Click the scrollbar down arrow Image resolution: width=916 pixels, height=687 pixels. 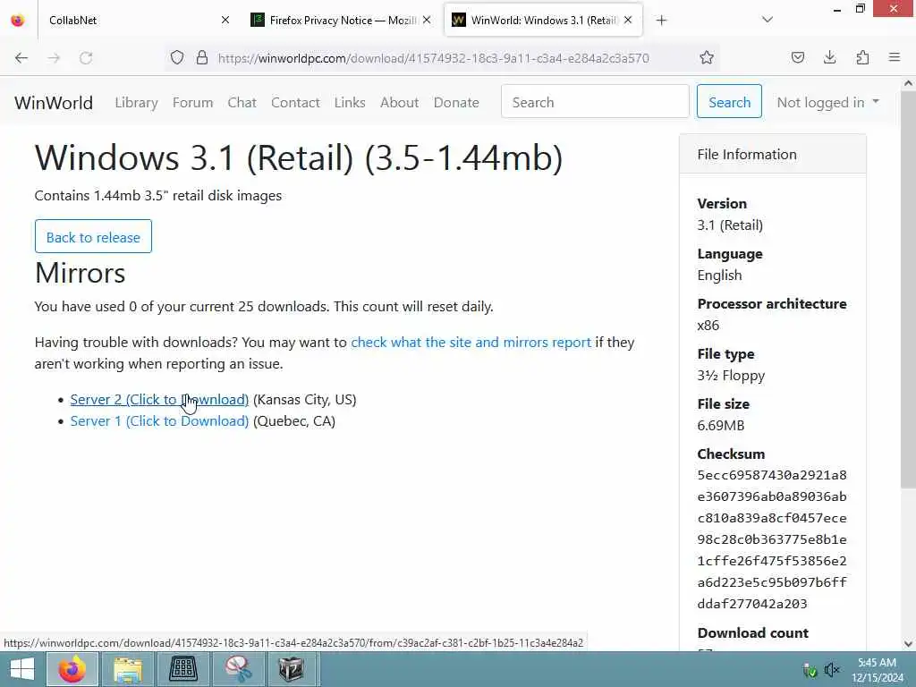coord(908,644)
